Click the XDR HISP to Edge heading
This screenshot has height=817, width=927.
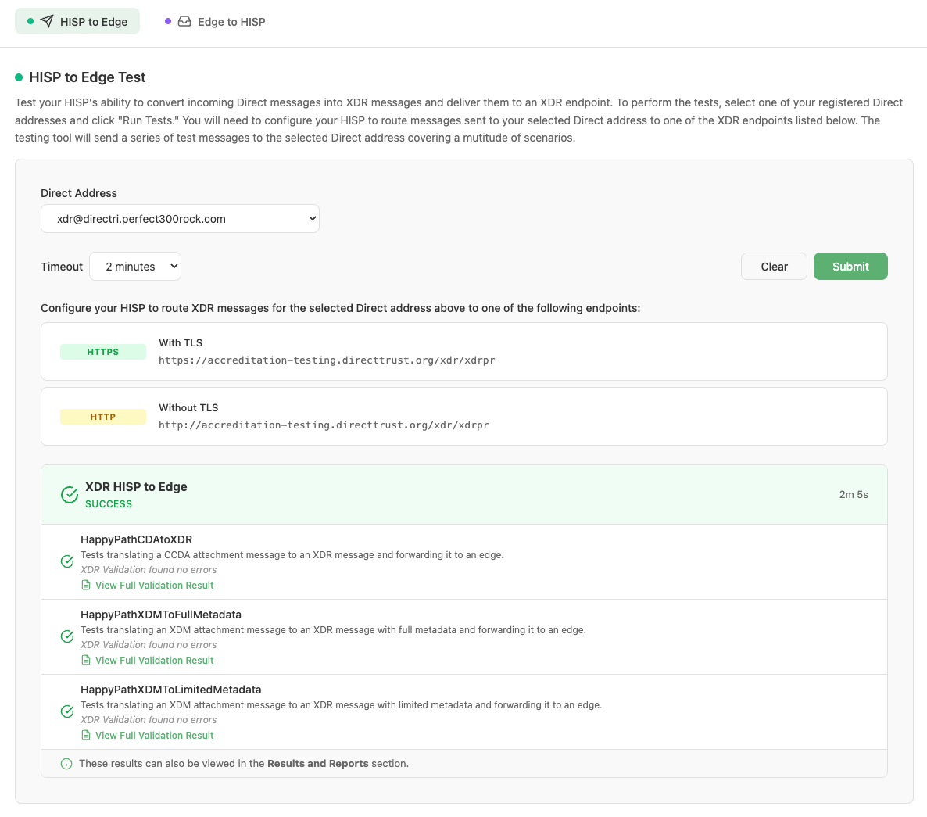(136, 486)
